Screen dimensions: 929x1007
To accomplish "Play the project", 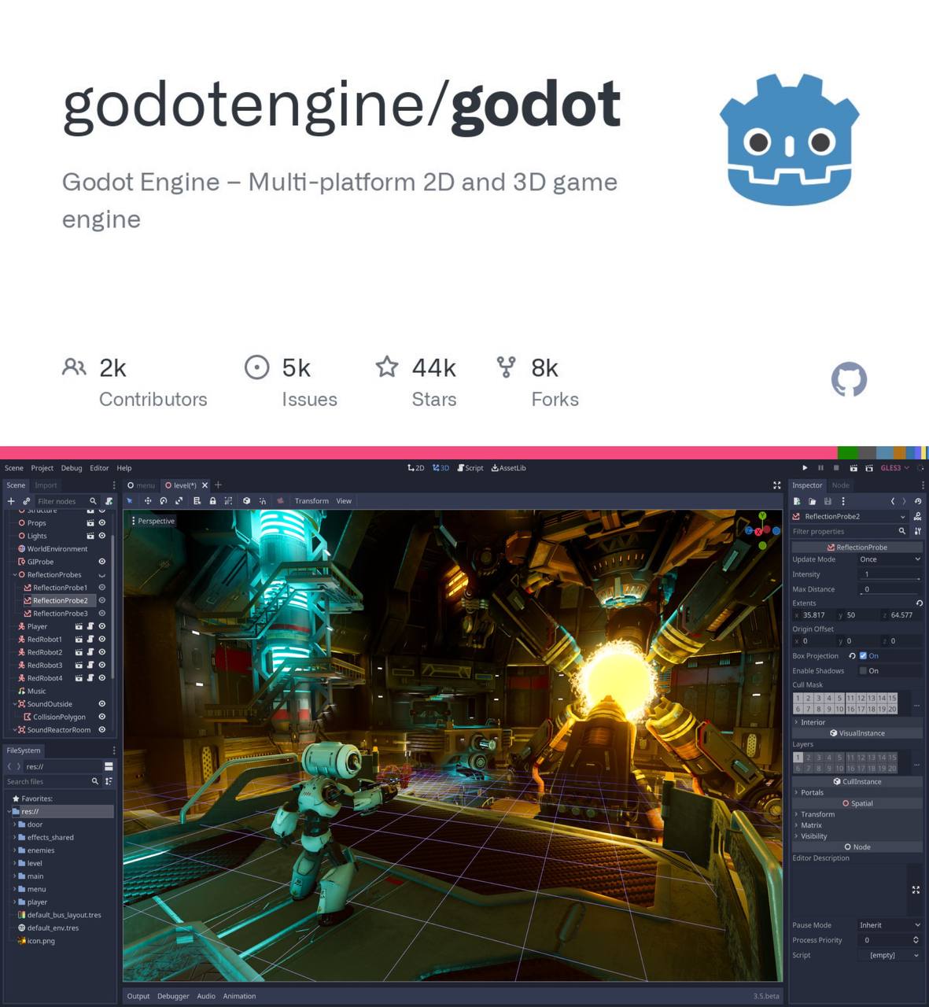I will (804, 468).
